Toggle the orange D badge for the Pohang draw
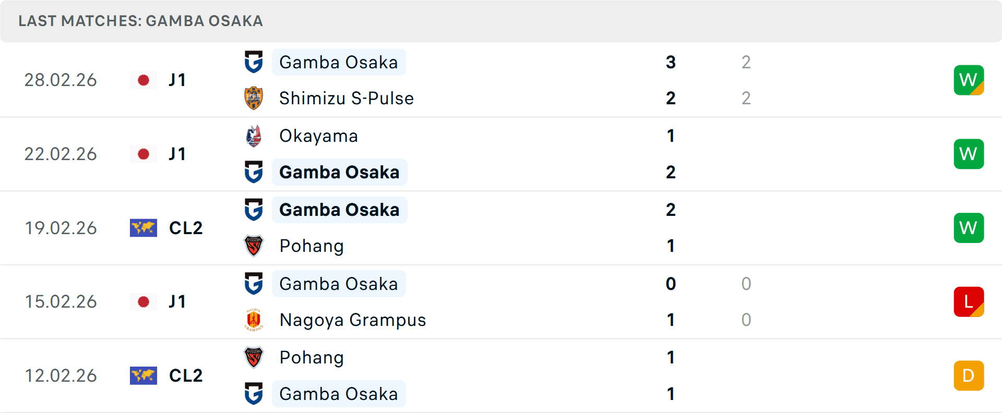Image resolution: width=1002 pixels, height=413 pixels. (969, 375)
